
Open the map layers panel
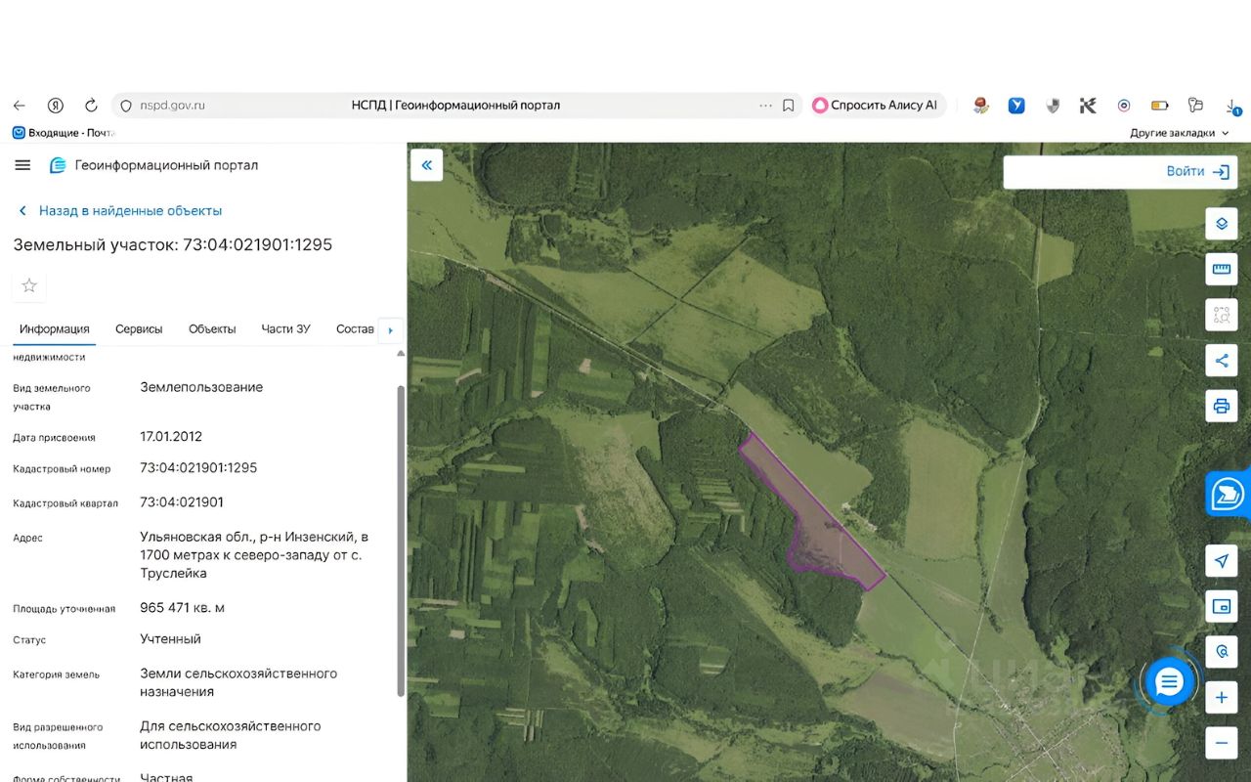[1221, 224]
